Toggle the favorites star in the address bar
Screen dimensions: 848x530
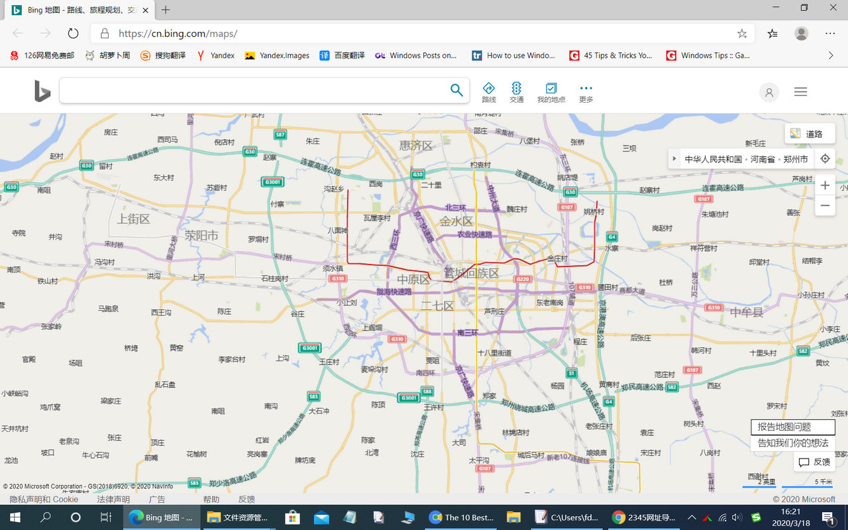pos(742,32)
